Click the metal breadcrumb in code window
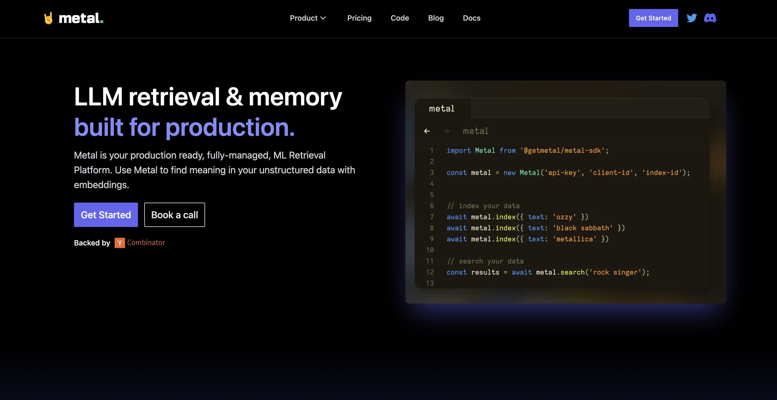Screen dimensions: 777x400 click(475, 131)
